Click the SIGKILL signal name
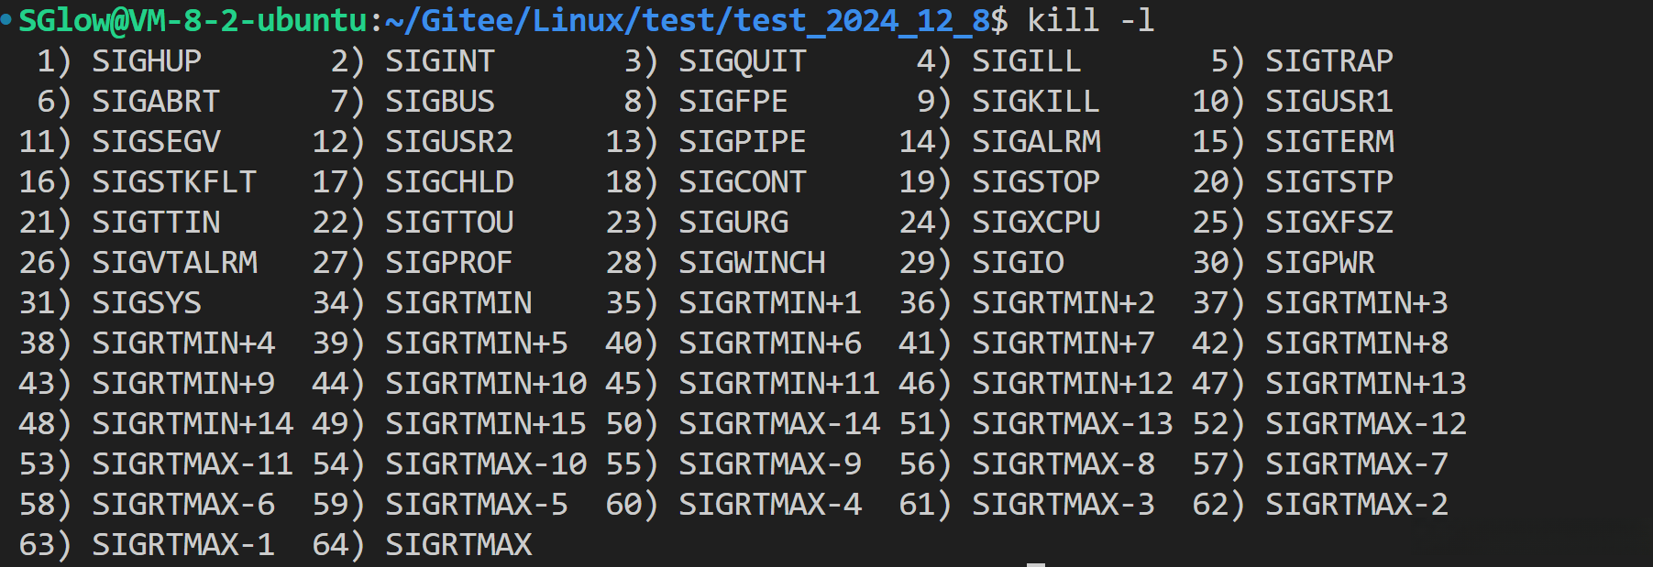1653x567 pixels. coord(1035,102)
